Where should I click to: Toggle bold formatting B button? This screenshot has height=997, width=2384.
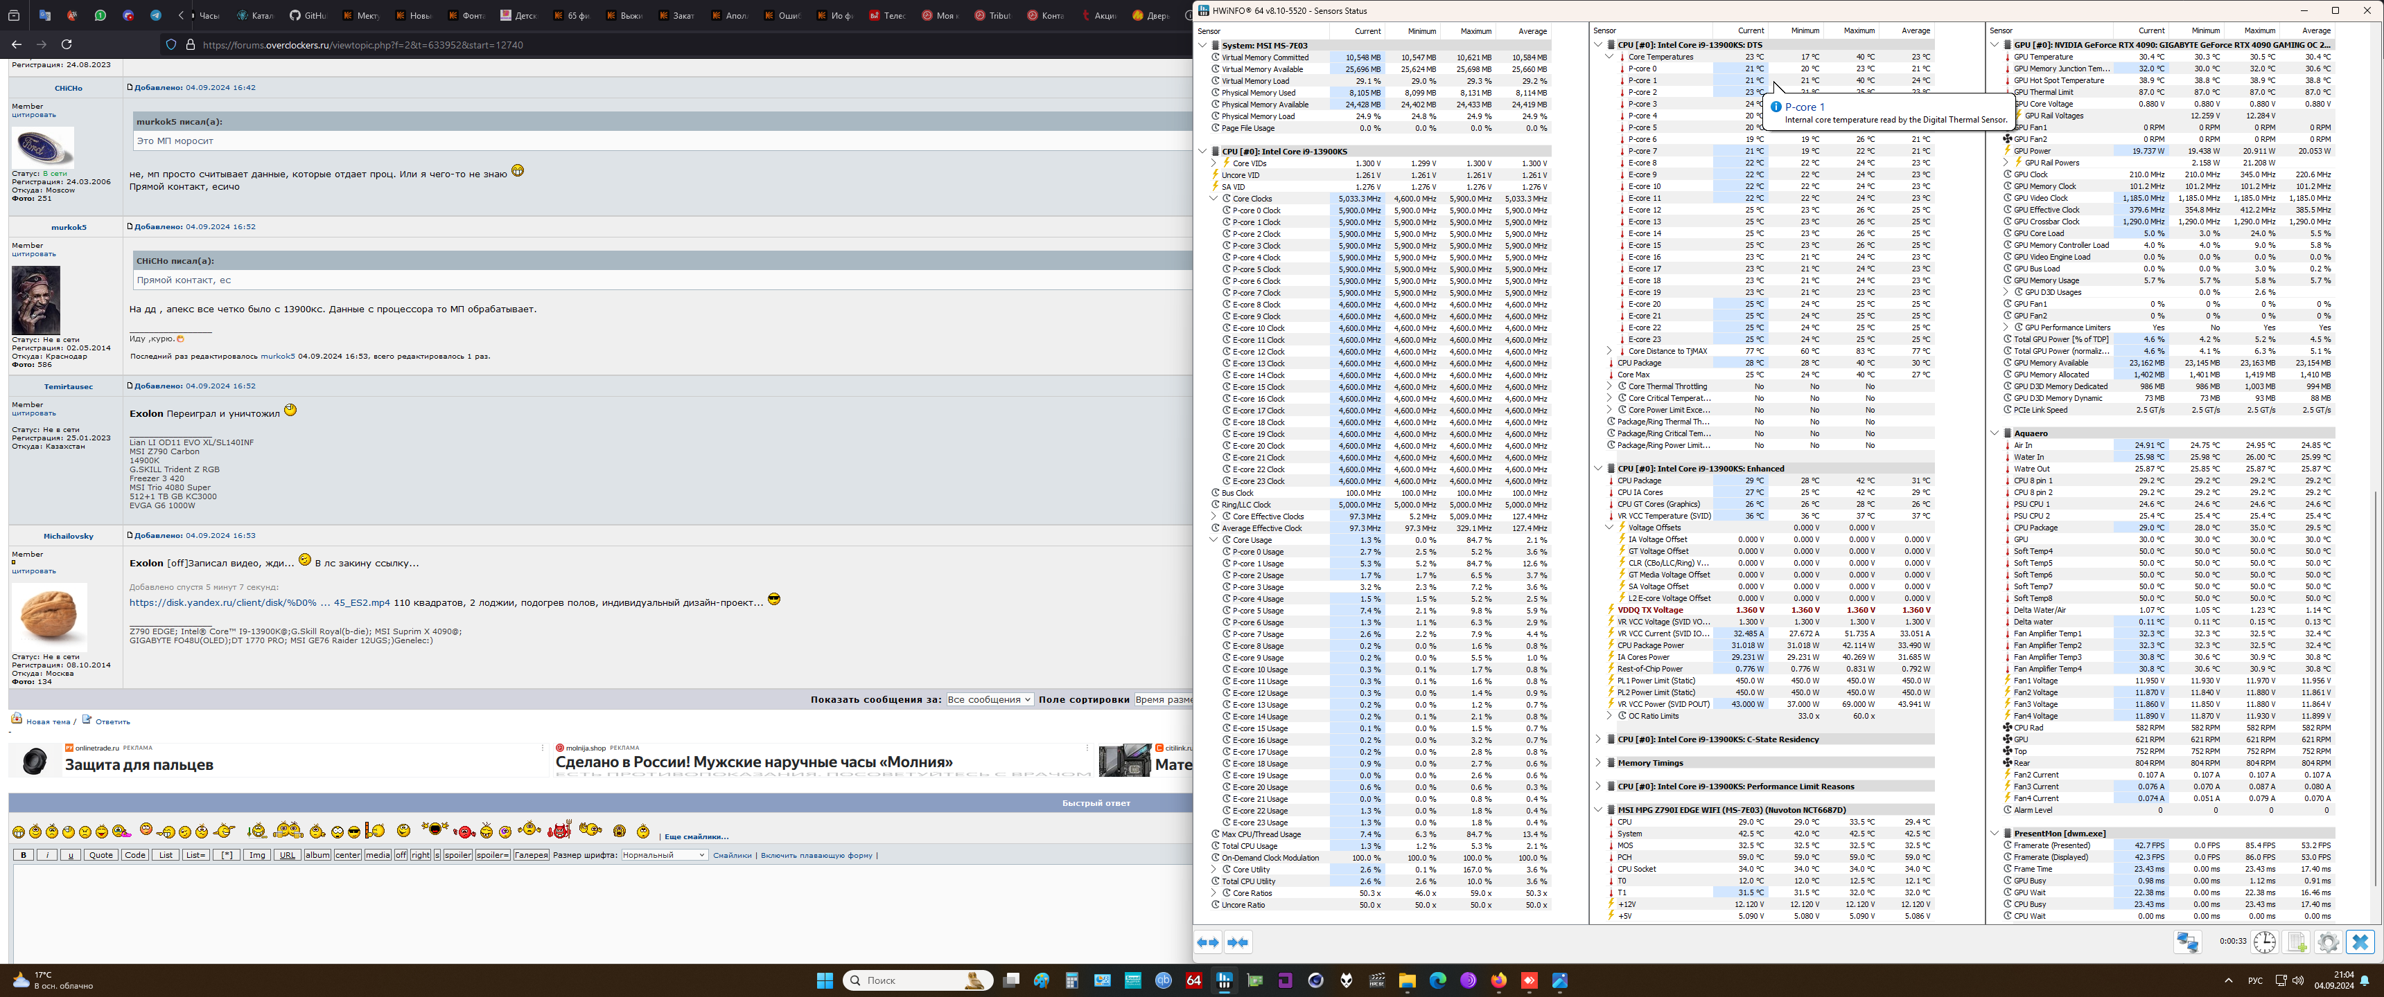pyautogui.click(x=24, y=856)
